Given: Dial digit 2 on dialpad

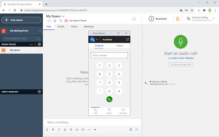Looking at the screenshot, I should point(109,65).
